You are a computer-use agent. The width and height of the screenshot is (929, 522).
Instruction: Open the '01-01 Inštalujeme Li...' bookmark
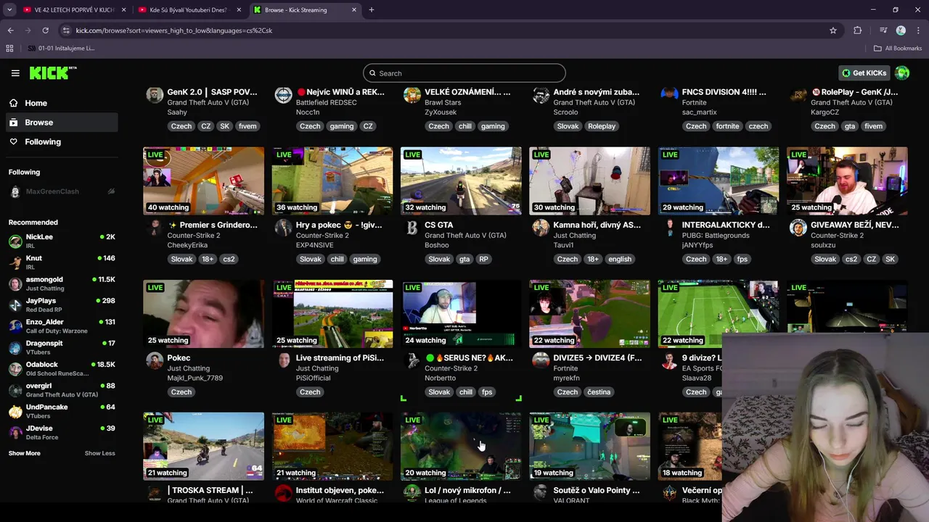(62, 49)
